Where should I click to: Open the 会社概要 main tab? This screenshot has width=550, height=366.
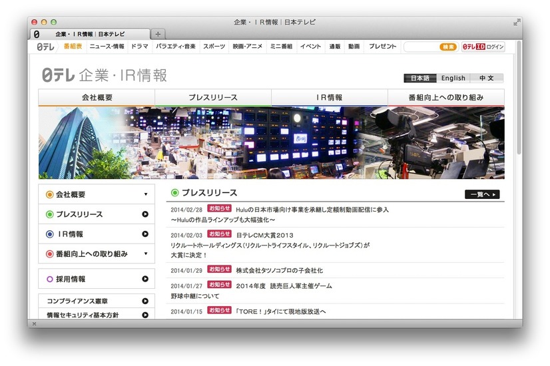[97, 97]
